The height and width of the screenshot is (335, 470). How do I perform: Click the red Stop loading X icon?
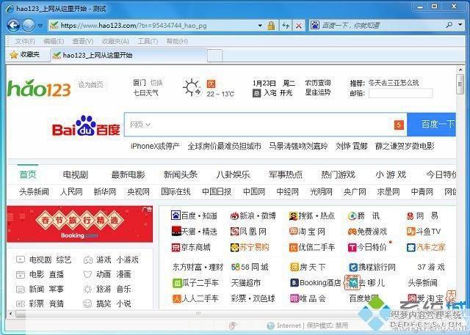pos(299,26)
